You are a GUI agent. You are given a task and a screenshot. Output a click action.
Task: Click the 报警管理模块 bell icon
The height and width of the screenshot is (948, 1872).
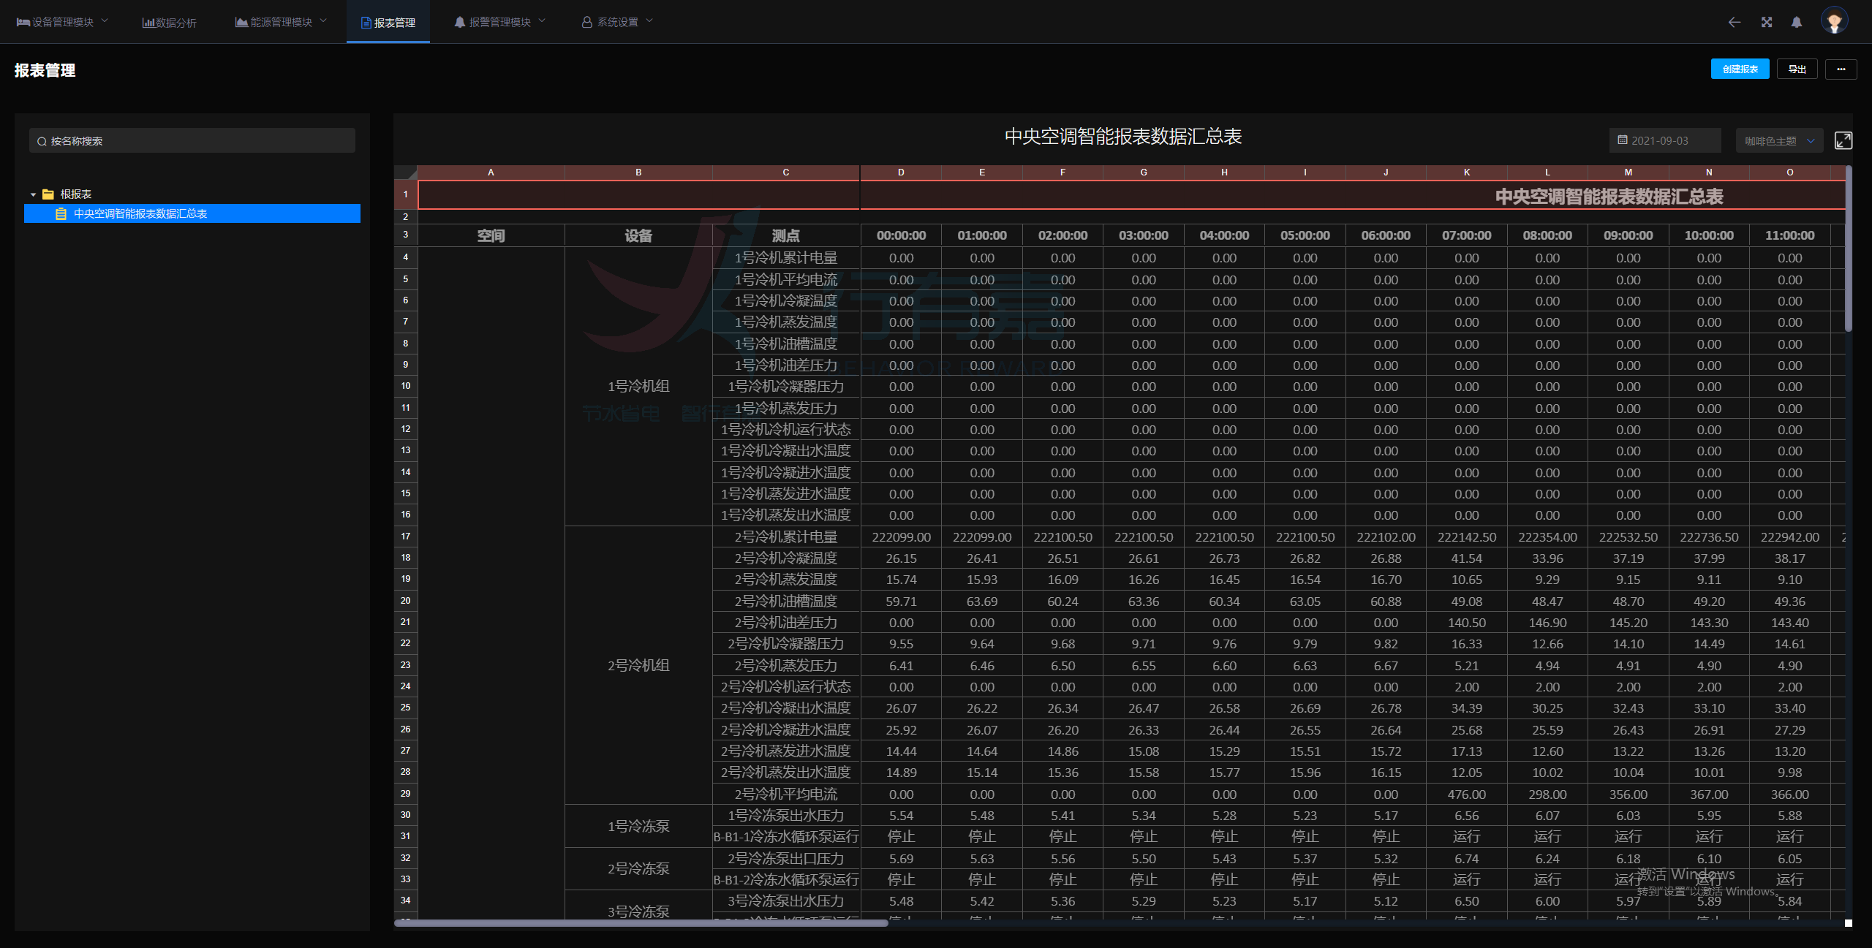pyautogui.click(x=460, y=22)
